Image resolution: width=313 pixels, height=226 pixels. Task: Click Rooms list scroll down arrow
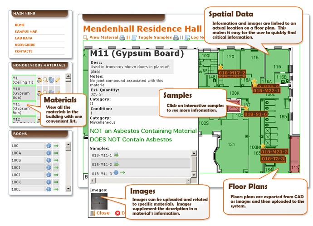[x=68, y=188]
